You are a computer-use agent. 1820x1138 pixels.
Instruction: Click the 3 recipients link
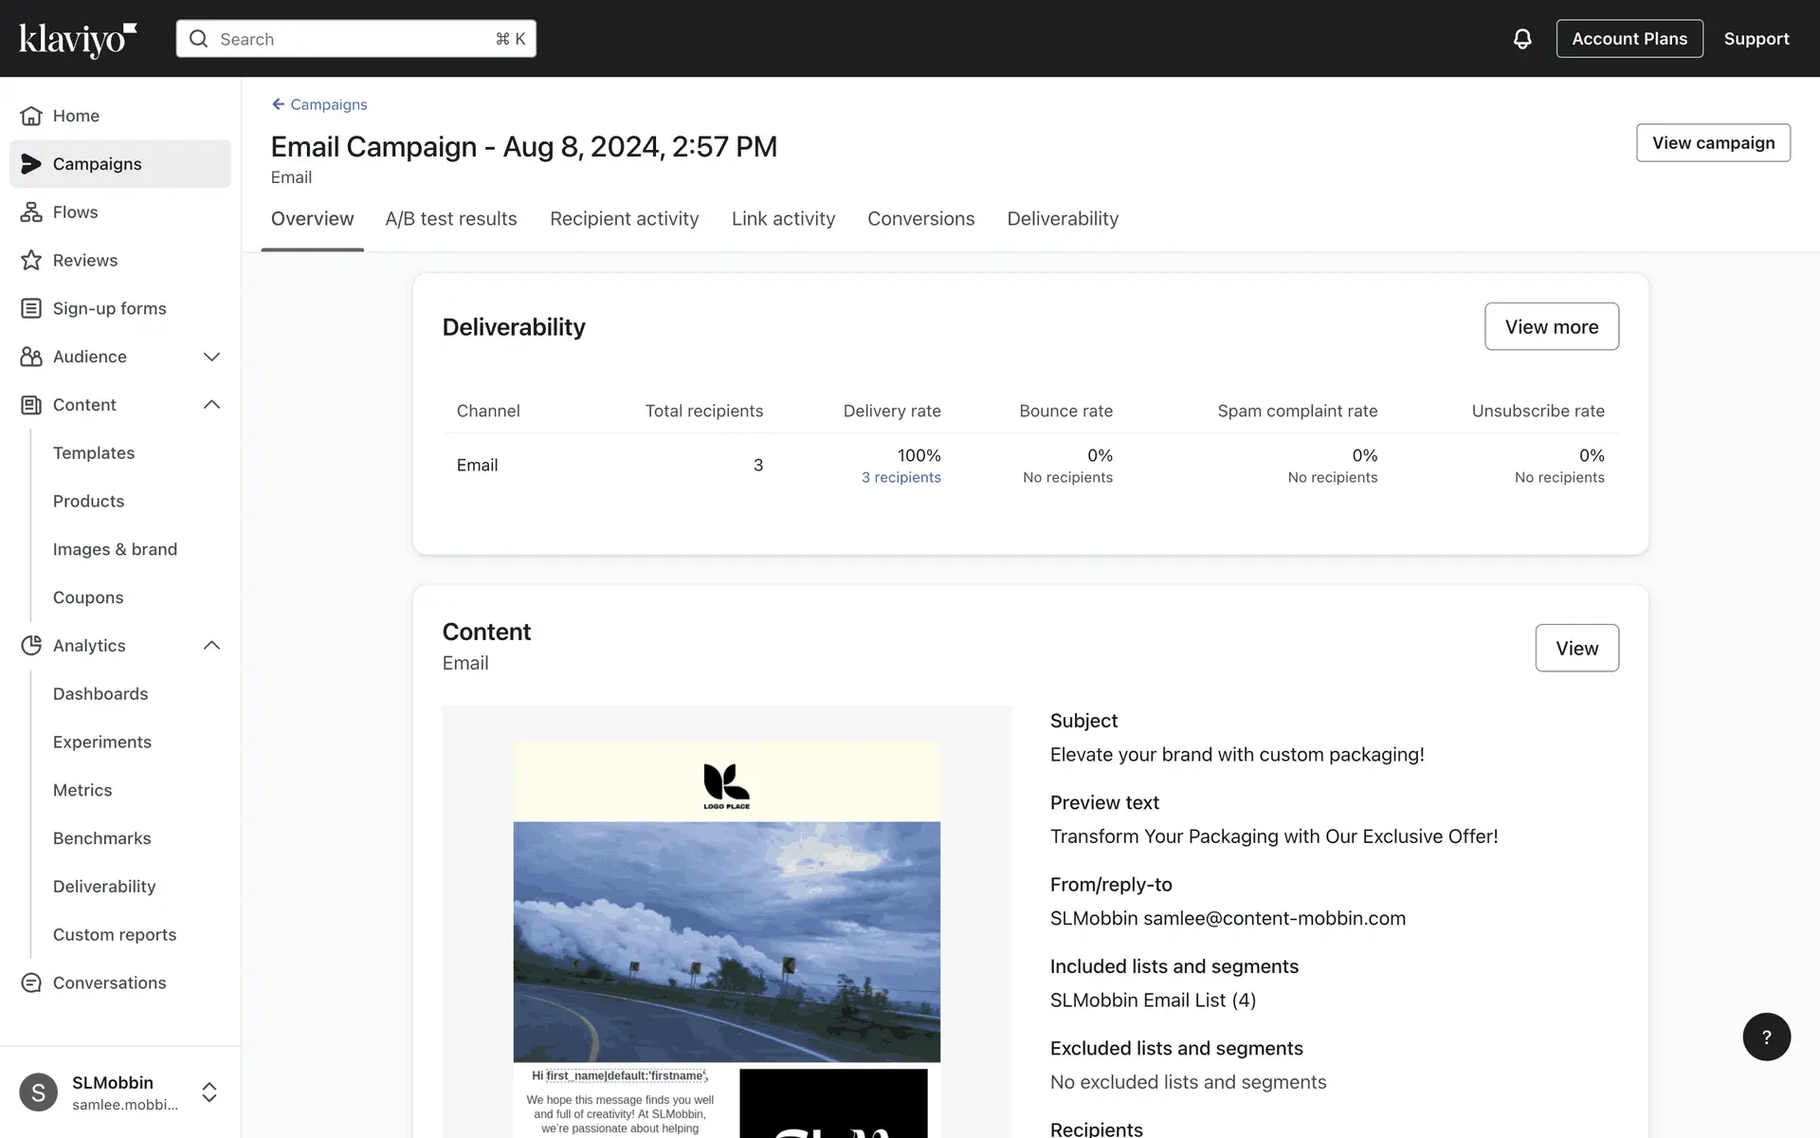tap(901, 478)
